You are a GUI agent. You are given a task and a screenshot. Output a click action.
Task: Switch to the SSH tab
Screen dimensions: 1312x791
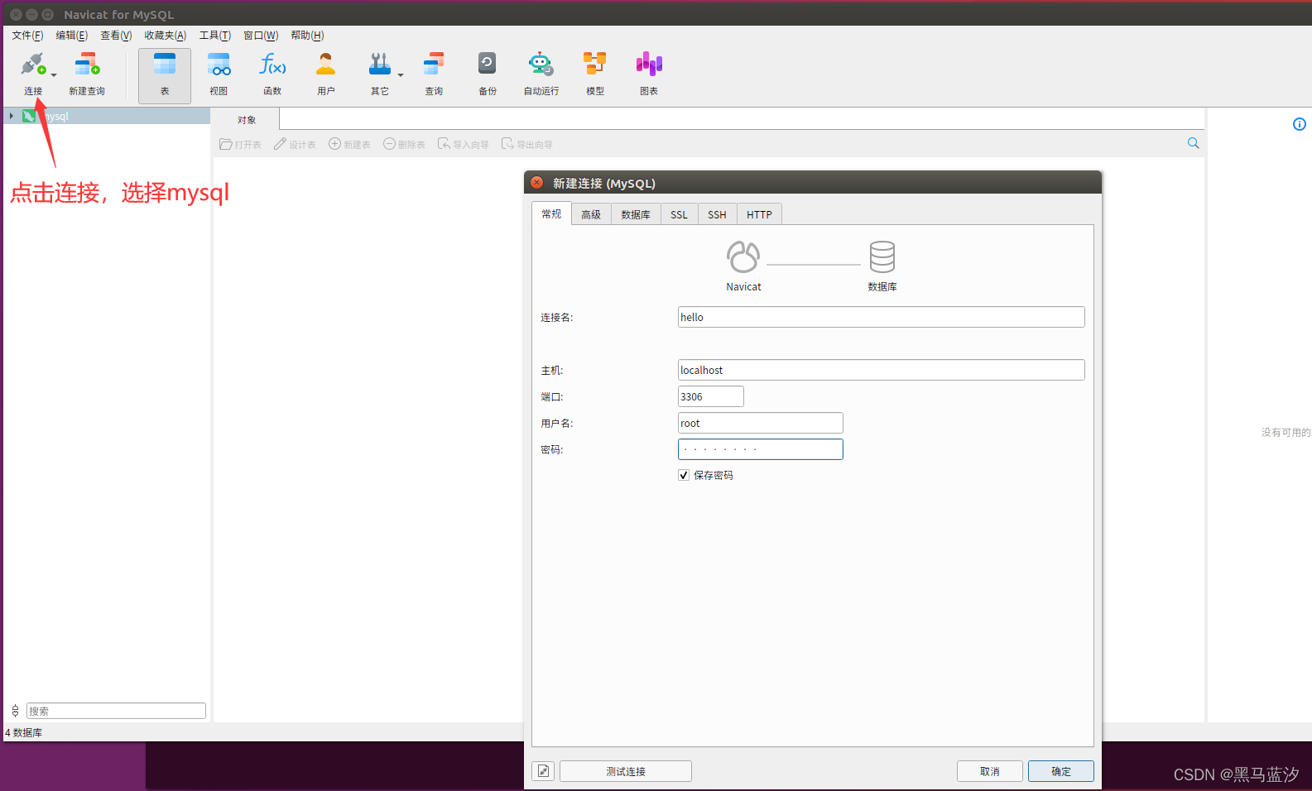click(717, 215)
